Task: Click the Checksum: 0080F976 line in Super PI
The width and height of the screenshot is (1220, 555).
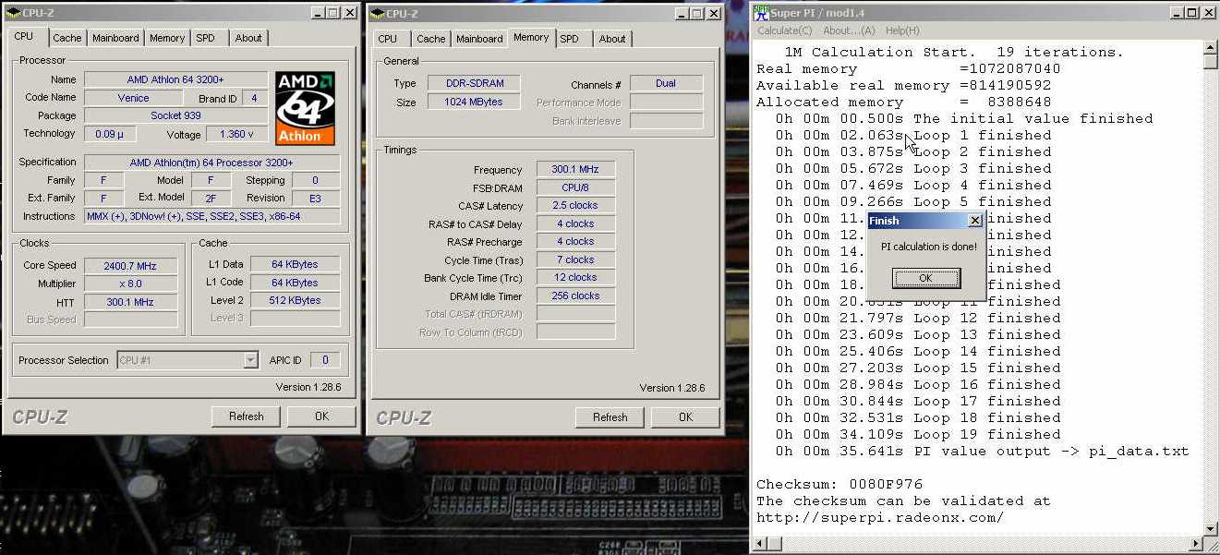Action: [840, 484]
